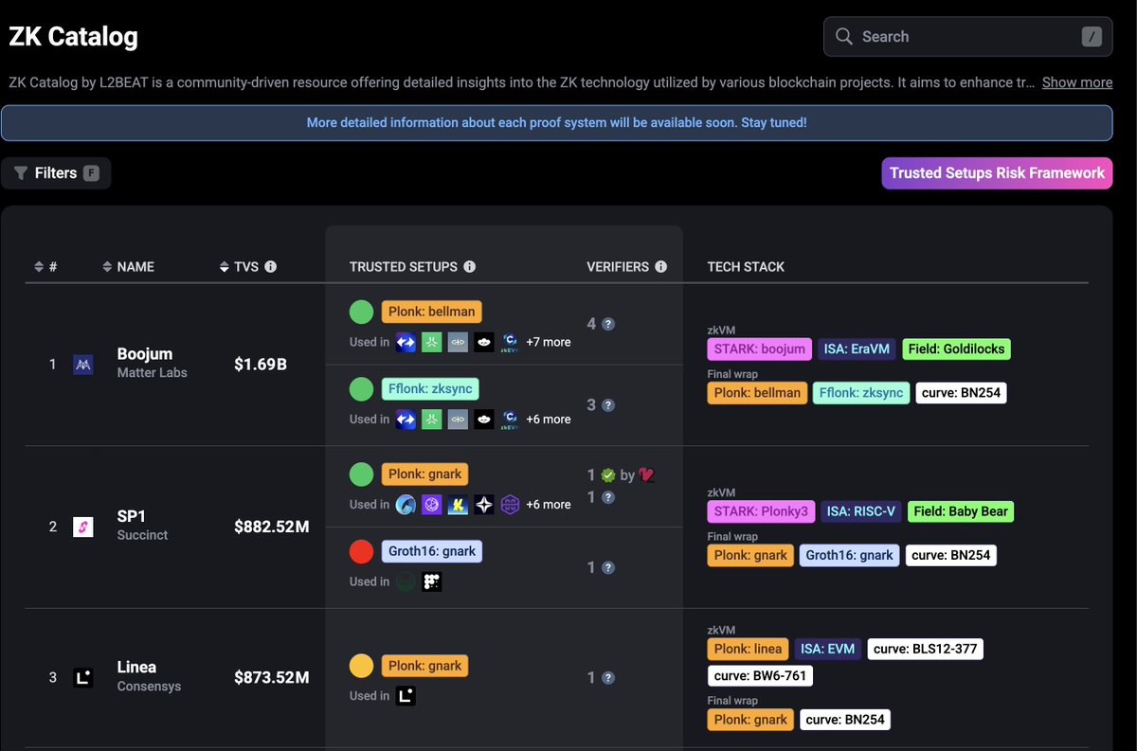Click the $1.69B TVS value
The width and height of the screenshot is (1137, 751).
261,364
